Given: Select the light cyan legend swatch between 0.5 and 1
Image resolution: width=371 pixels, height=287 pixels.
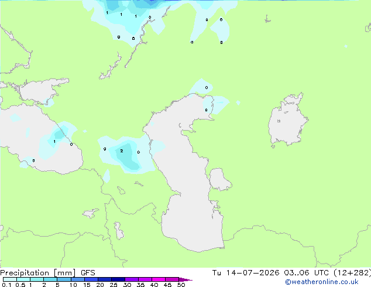Looking at the screenshot, I should [x=23, y=279].
